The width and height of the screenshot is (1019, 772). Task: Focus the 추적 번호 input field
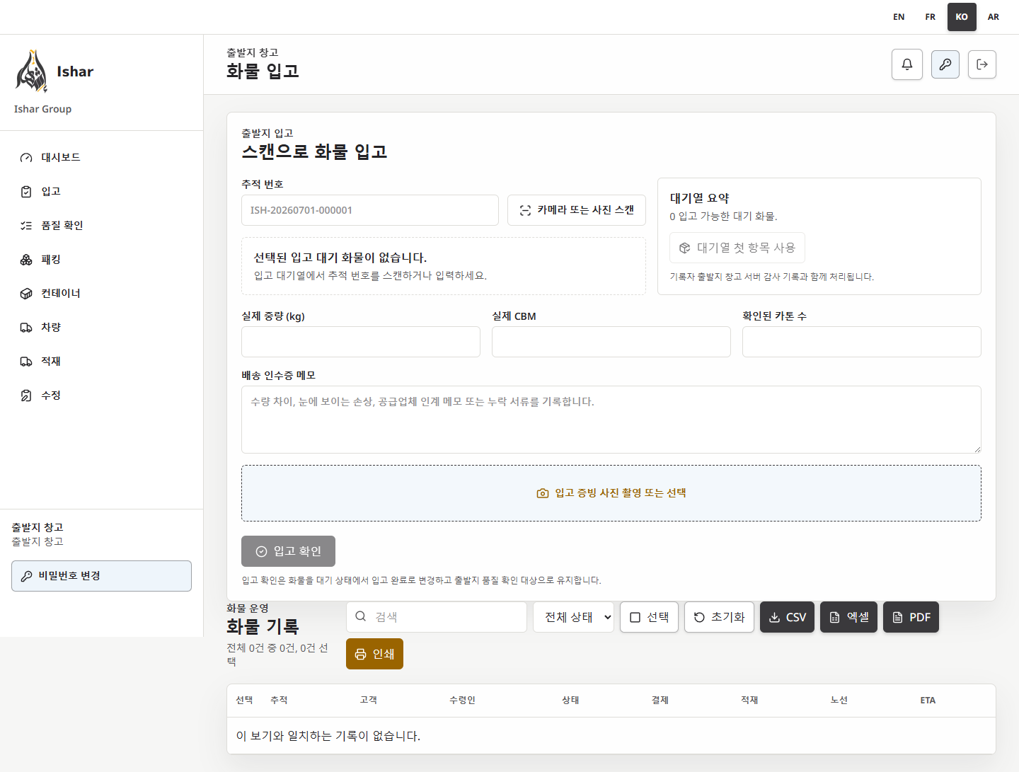[x=370, y=210]
